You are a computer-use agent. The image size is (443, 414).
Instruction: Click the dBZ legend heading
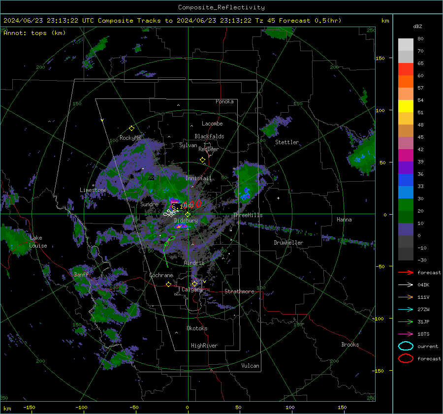pyautogui.click(x=417, y=27)
